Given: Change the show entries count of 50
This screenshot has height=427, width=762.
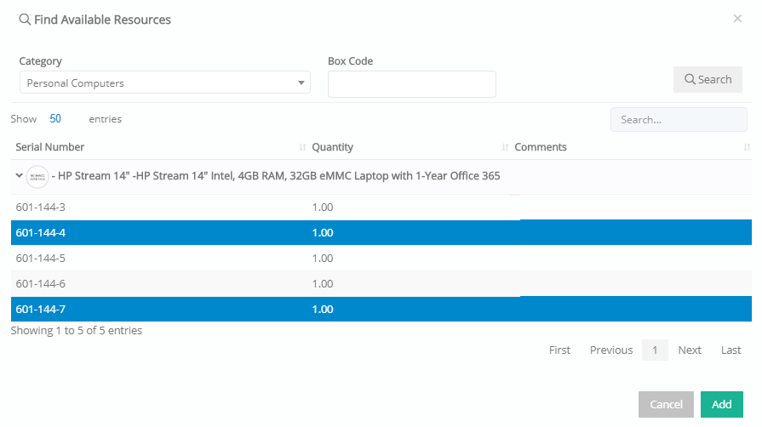Looking at the screenshot, I should coord(55,119).
